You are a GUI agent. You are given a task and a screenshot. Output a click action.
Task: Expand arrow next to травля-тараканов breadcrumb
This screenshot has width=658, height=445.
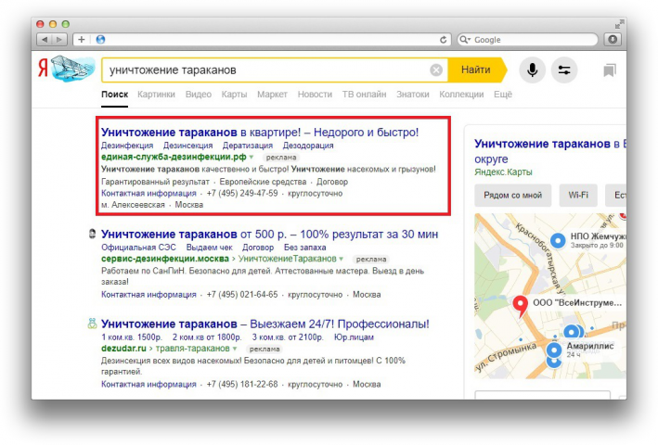pyautogui.click(x=235, y=349)
